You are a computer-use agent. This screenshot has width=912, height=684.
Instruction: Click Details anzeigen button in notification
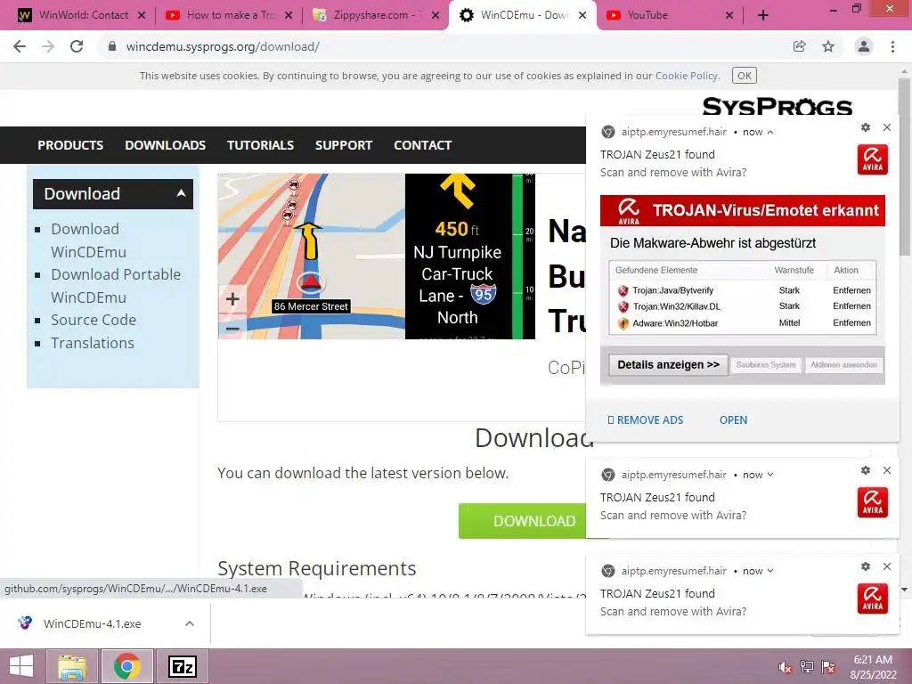tap(668, 364)
